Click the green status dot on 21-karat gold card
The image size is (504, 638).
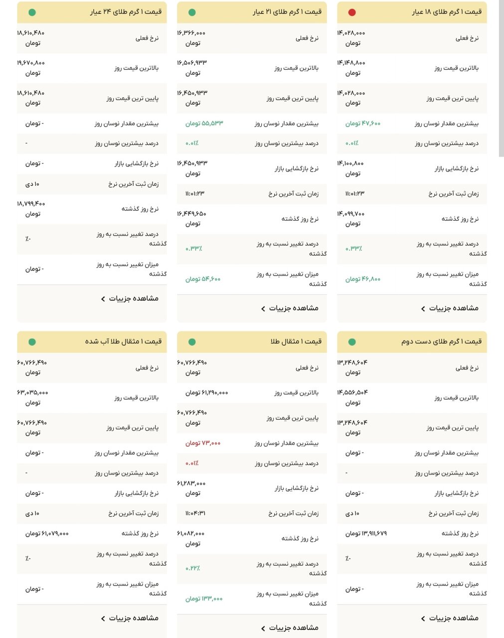(191, 12)
